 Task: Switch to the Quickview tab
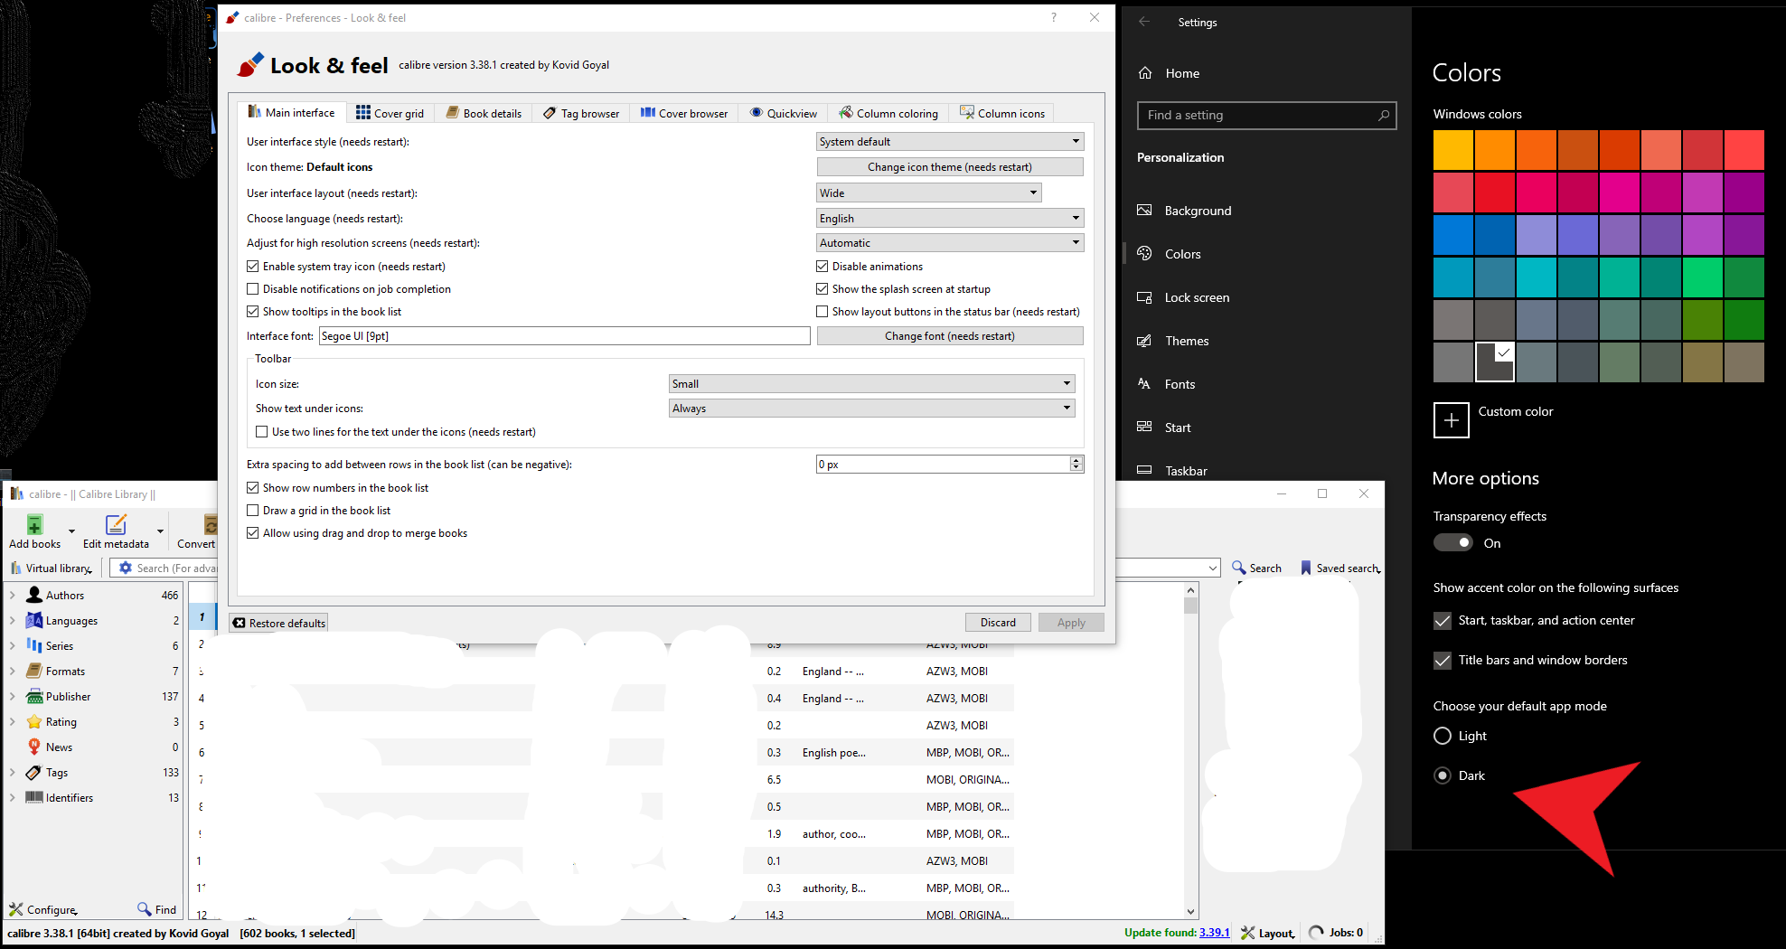pyautogui.click(x=784, y=113)
